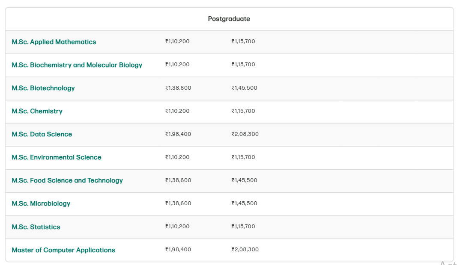Open the M.Sc. Data Science course page
457x265 pixels.
pos(42,134)
